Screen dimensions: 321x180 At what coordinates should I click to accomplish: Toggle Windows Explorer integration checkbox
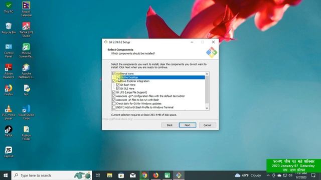[114, 81]
